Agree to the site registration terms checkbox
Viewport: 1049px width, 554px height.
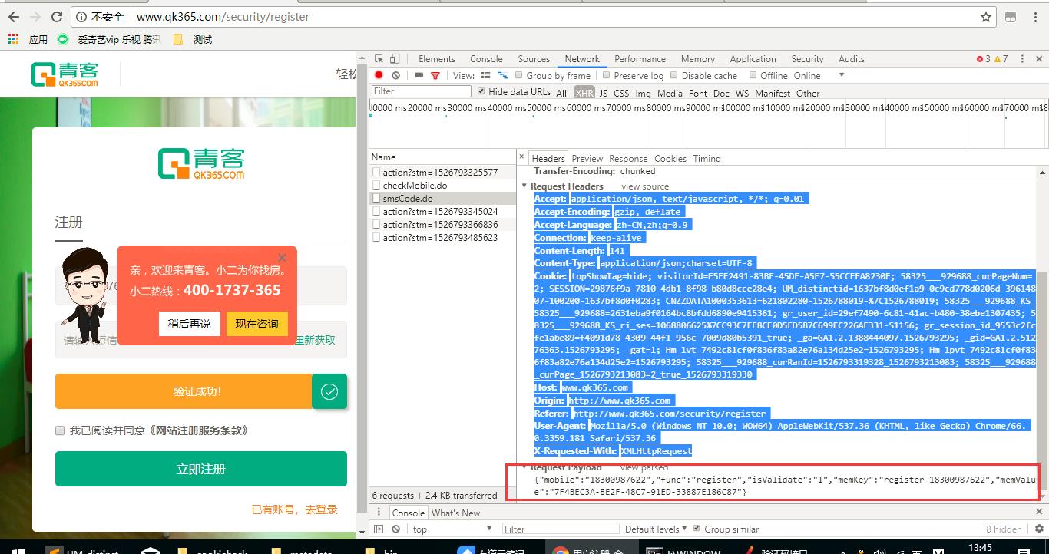click(60, 430)
